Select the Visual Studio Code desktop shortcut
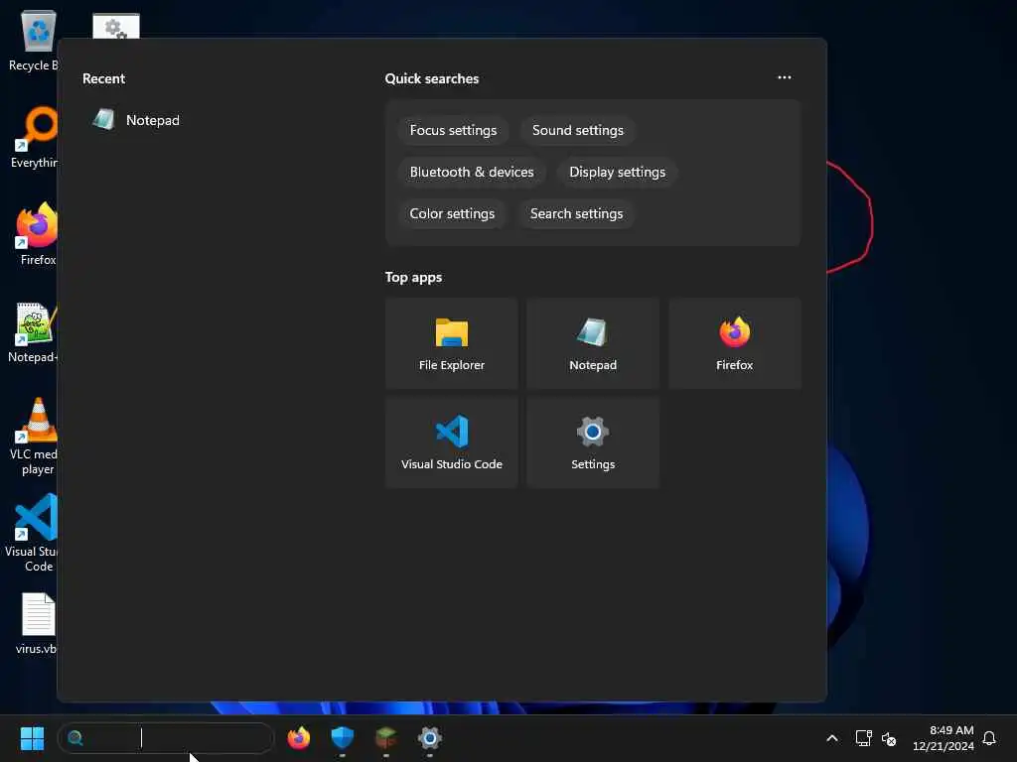This screenshot has width=1017, height=762. (34, 533)
